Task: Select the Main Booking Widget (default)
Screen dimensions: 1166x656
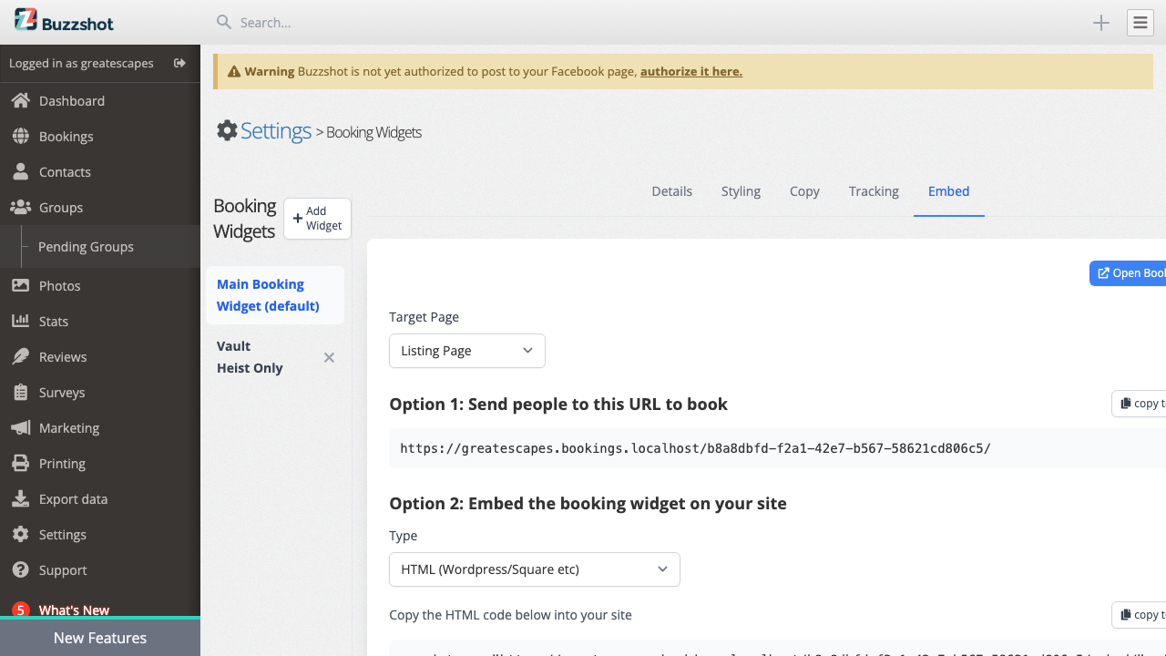Action: (267, 294)
